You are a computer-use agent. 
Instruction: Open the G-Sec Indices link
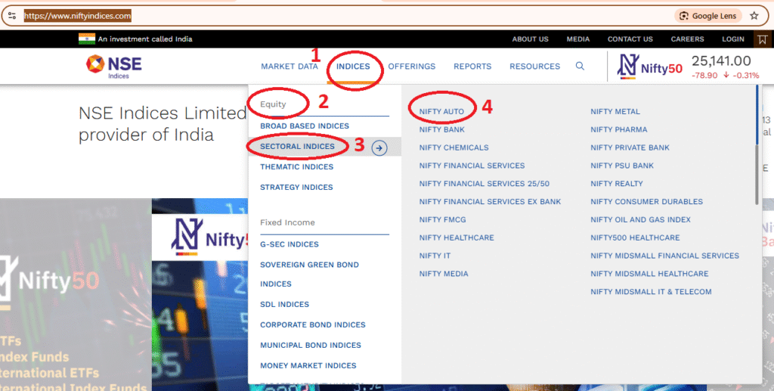click(289, 244)
